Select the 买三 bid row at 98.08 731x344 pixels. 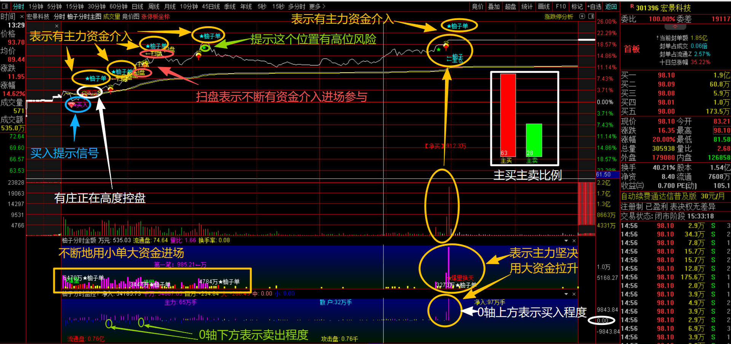tap(675, 93)
